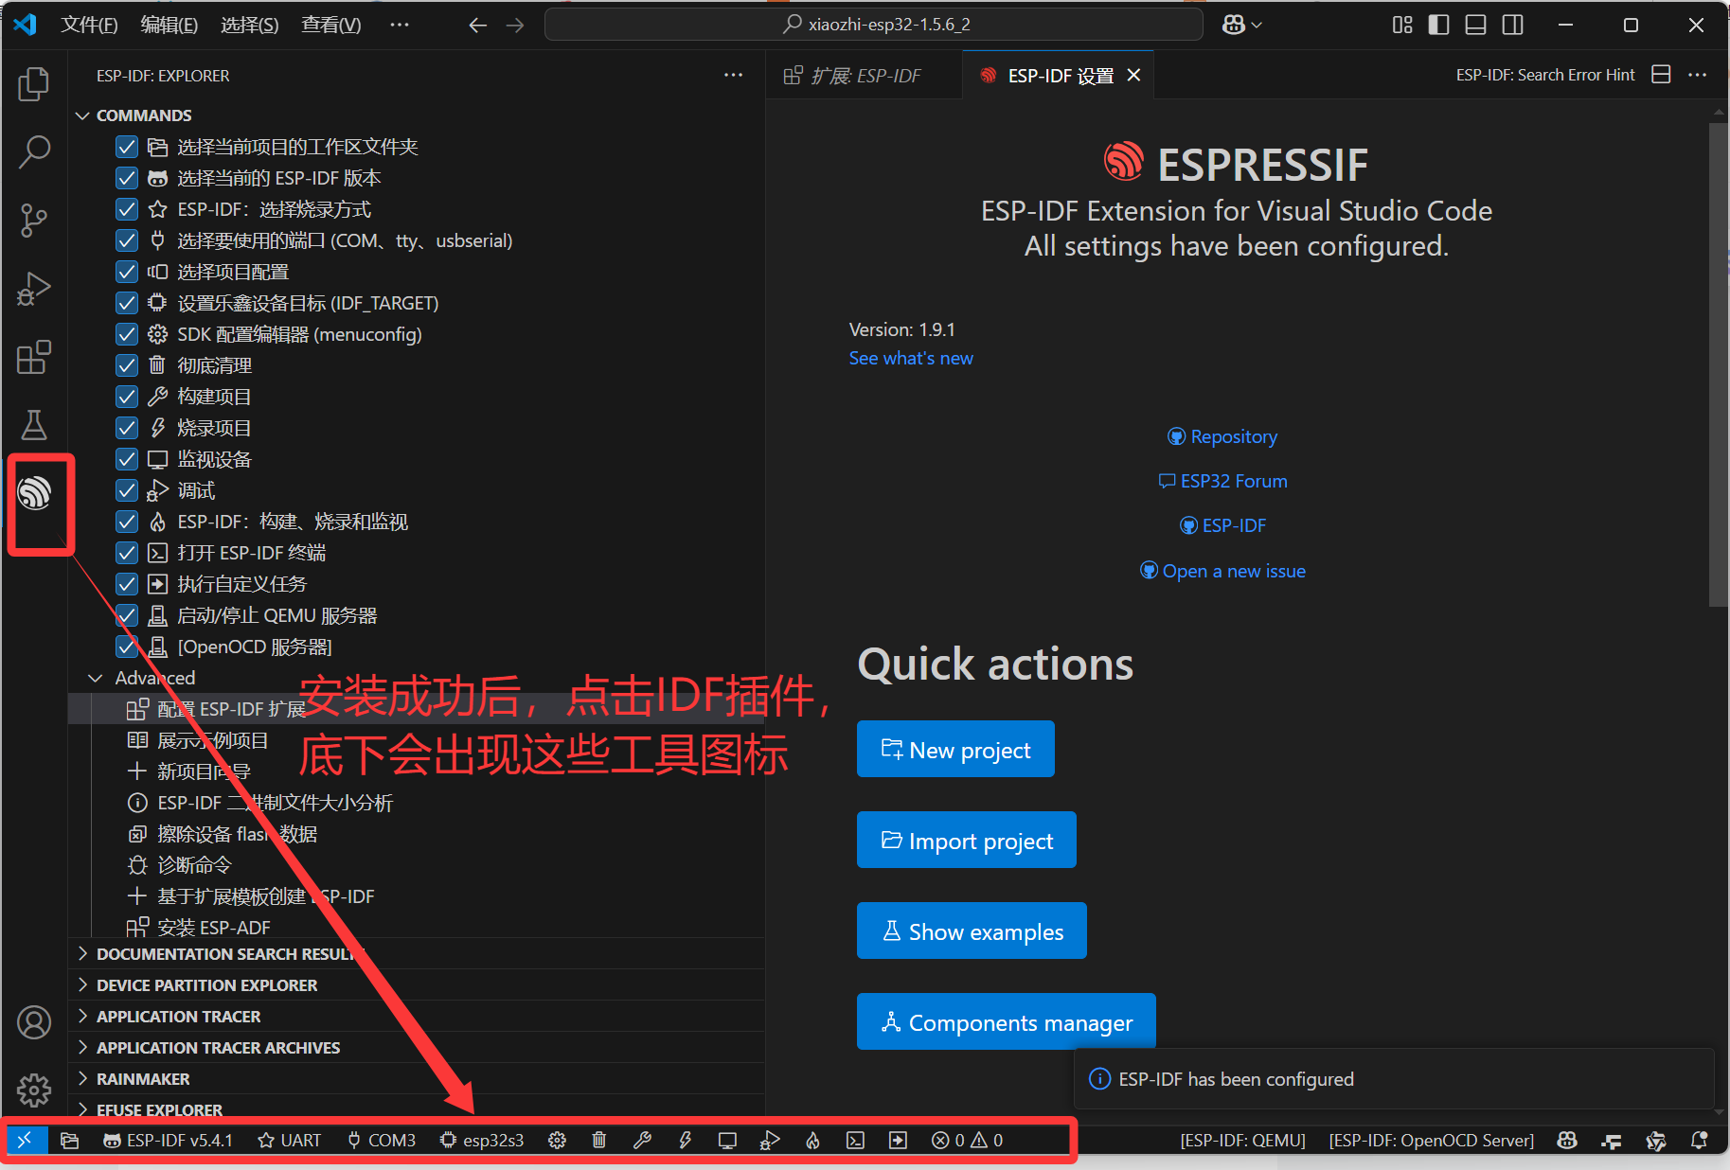The height and width of the screenshot is (1170, 1730).
Task: Click the Copilot status icon in the status bar
Action: [x=1567, y=1140]
